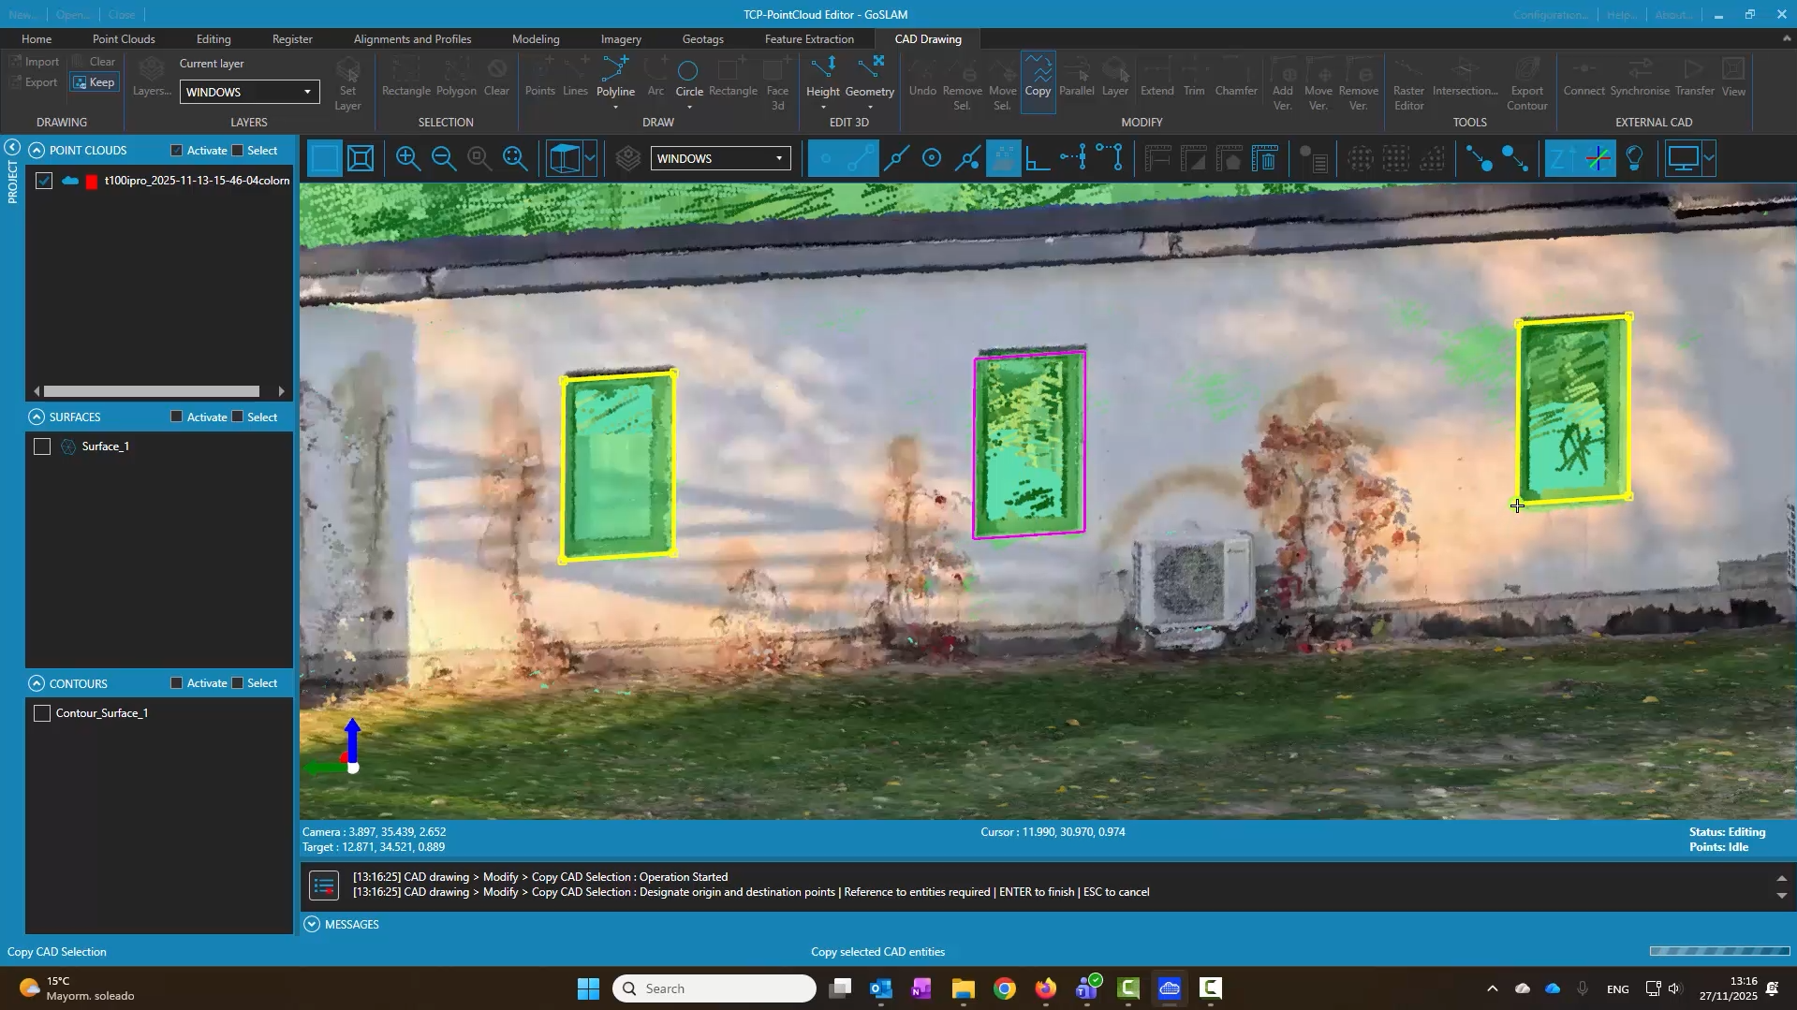Switch to the Feature Extraction tab

tap(809, 39)
